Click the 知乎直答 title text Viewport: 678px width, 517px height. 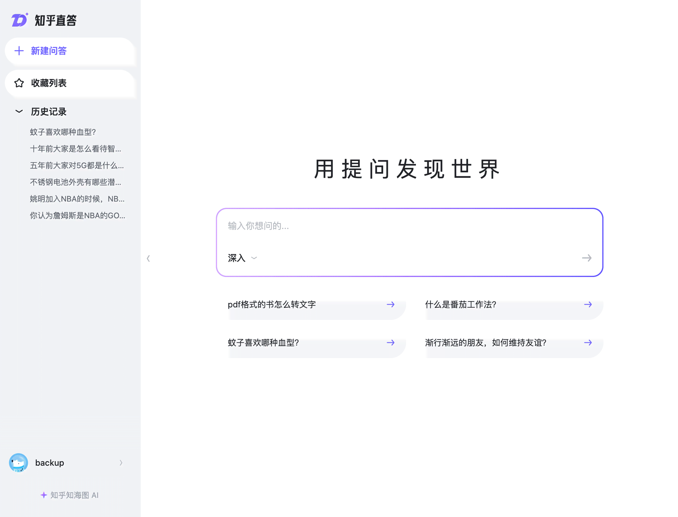click(x=55, y=20)
